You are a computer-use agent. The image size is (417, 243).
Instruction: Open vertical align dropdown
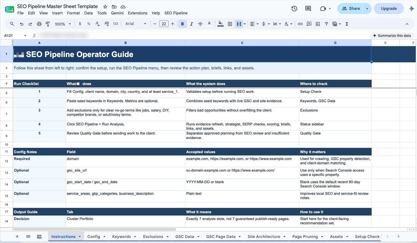[x=266, y=24]
